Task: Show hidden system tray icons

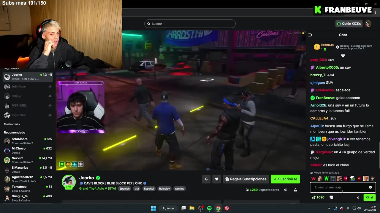Action: [x=329, y=208]
